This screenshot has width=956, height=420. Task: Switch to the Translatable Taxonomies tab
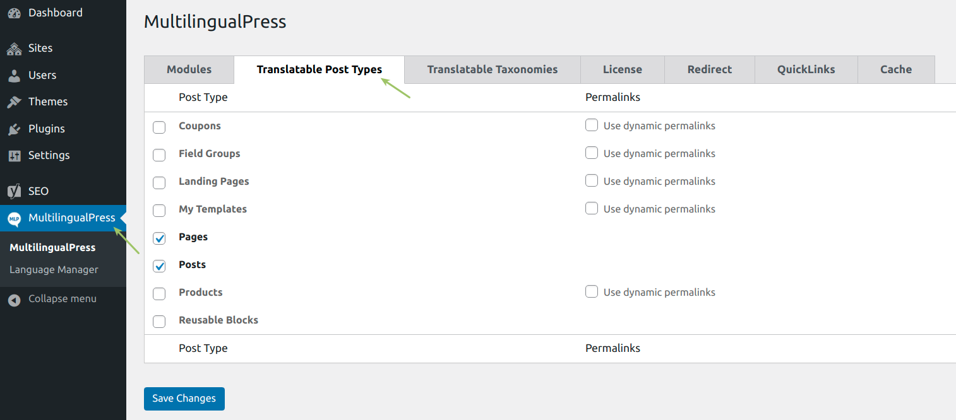click(492, 69)
